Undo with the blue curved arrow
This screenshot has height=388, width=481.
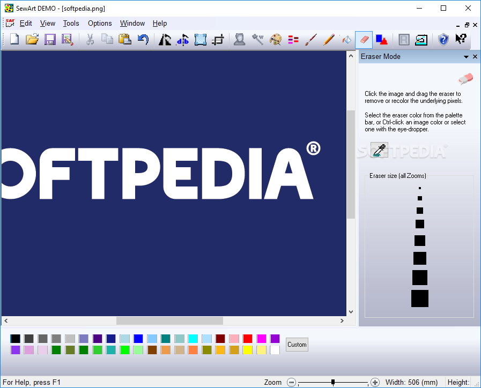pyautogui.click(x=143, y=40)
